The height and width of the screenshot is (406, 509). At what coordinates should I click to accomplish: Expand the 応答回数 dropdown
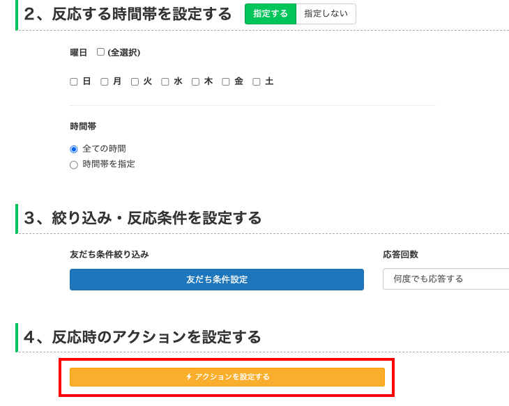[446, 279]
